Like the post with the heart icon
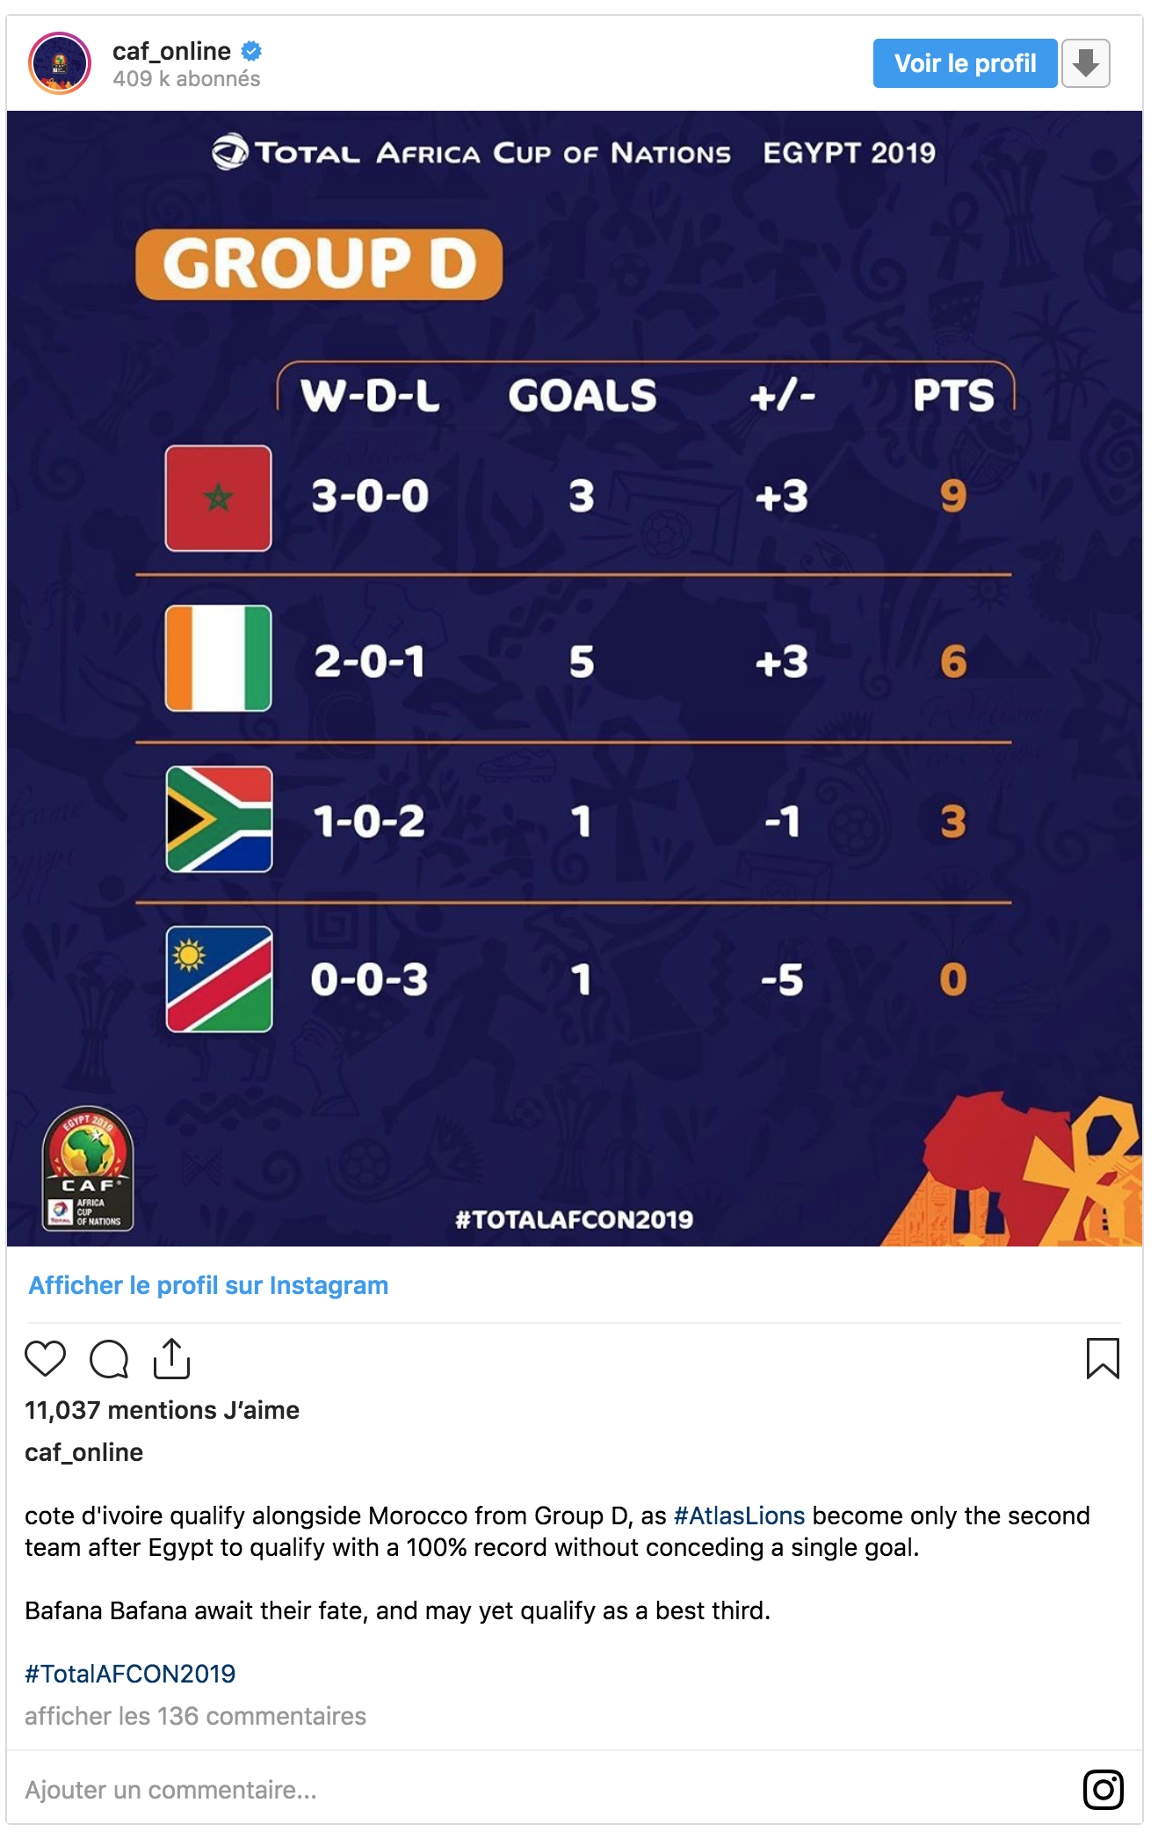The image size is (1158, 1839). [45, 1358]
